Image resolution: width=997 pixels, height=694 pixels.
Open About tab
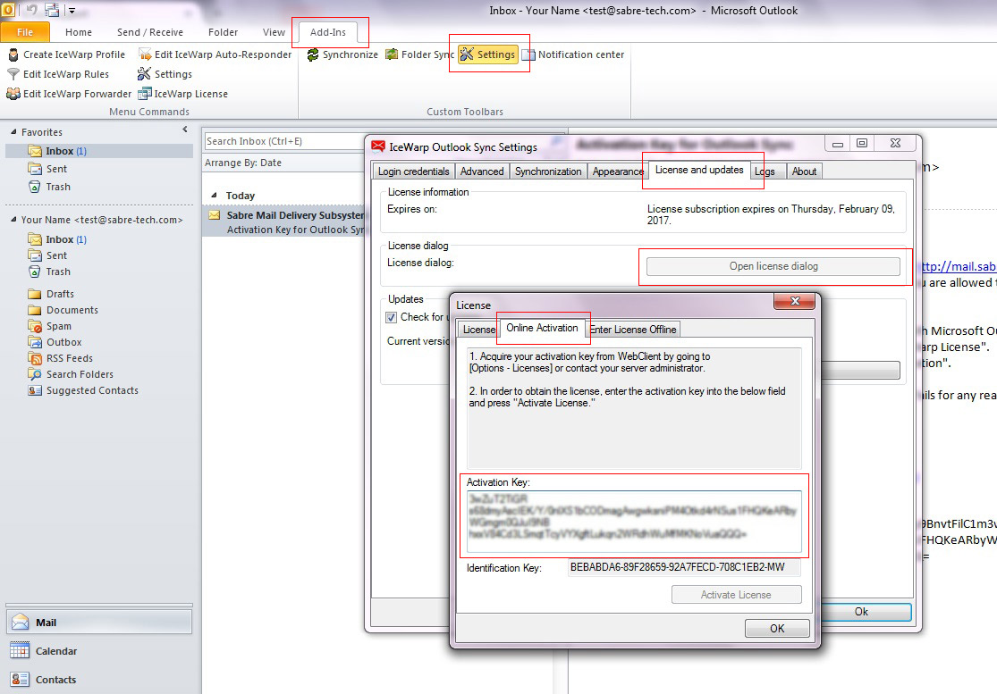805,171
